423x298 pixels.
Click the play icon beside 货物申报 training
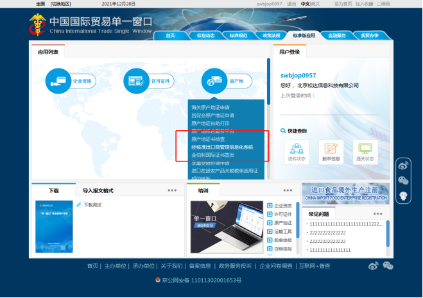[270, 249]
